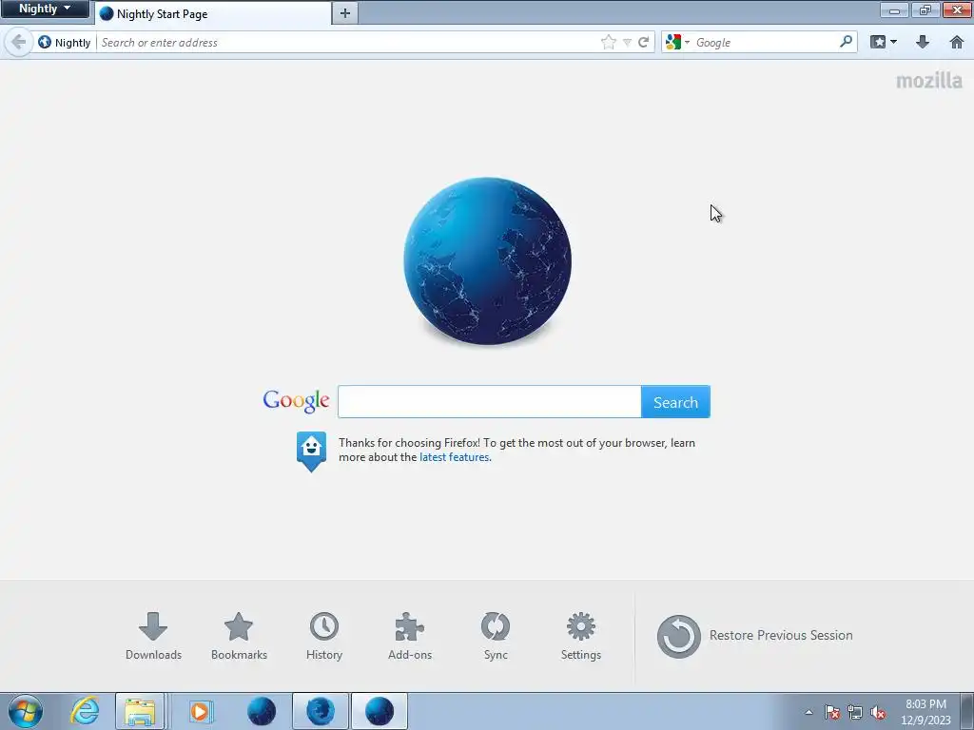Open the network status tray icon

click(x=855, y=712)
